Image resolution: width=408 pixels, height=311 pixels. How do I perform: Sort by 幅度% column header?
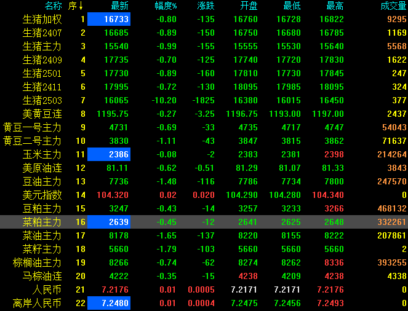[x=165, y=6]
